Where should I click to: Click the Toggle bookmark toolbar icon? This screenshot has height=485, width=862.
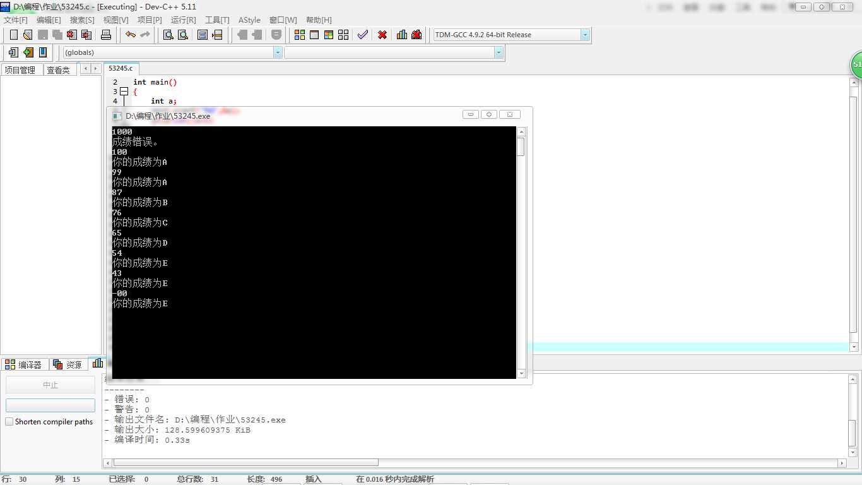tap(28, 52)
